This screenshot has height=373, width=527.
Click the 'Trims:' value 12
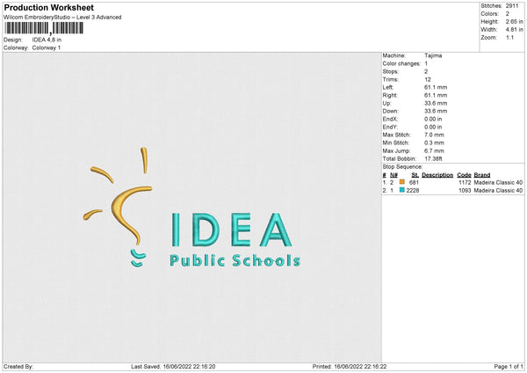[x=428, y=79]
